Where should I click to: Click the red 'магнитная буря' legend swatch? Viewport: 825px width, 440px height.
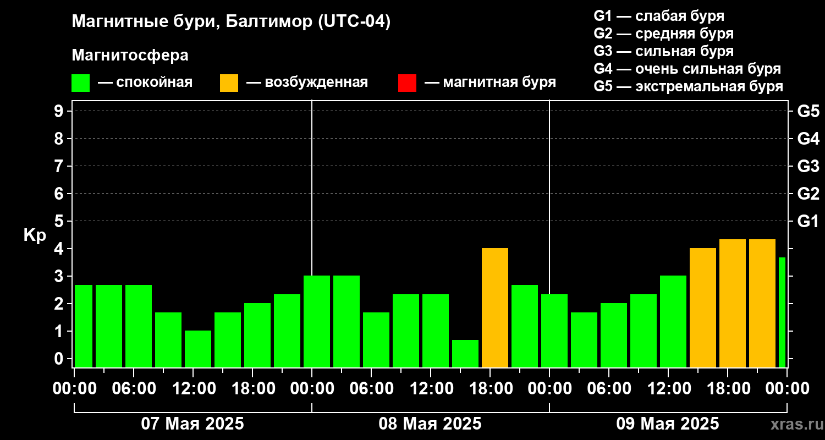(x=407, y=83)
